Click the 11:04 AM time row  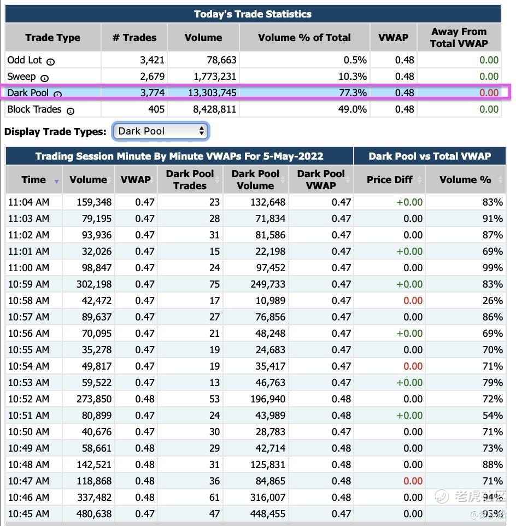point(28,202)
